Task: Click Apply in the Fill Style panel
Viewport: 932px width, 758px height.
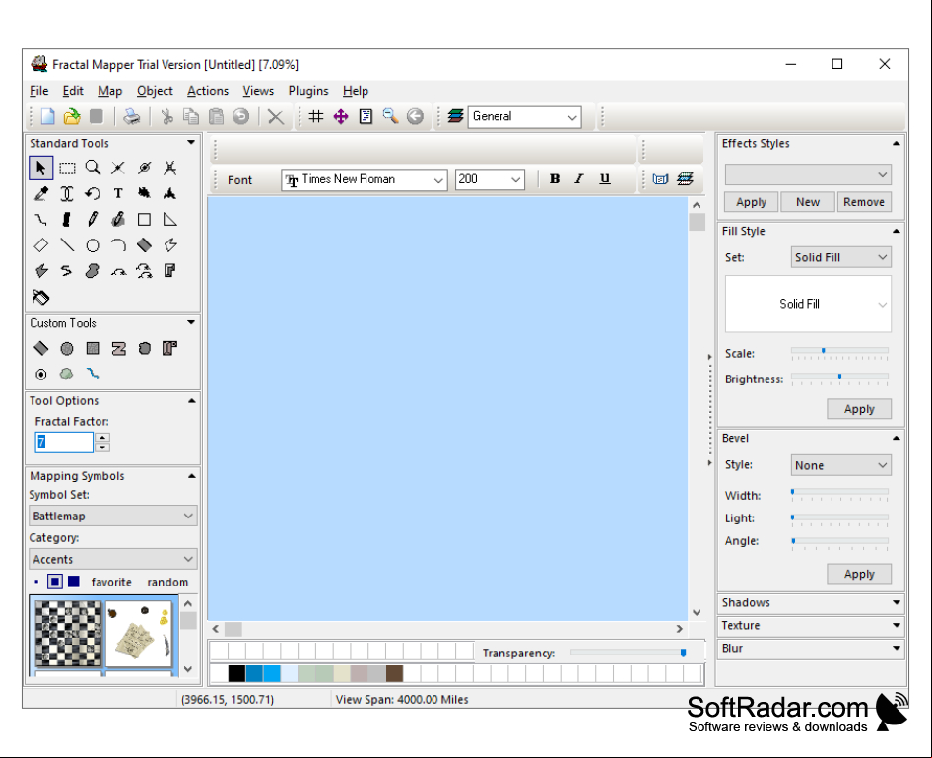Action: pos(859,409)
